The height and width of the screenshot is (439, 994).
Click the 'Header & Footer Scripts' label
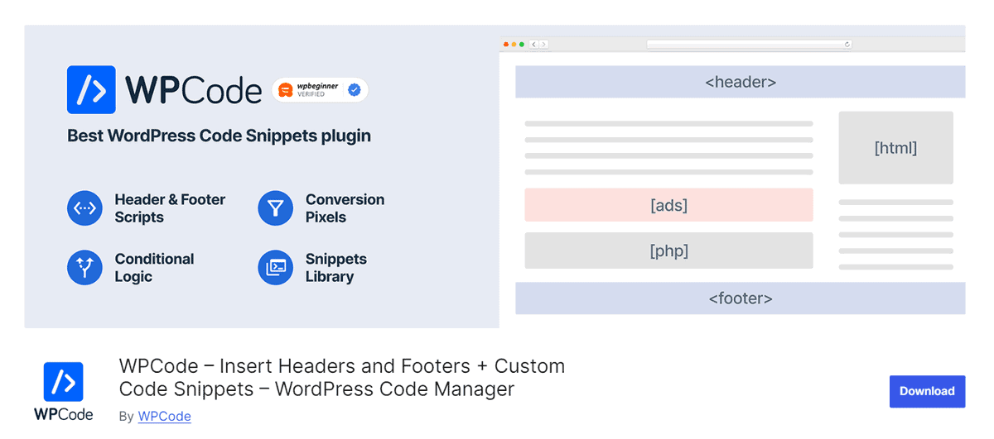click(170, 208)
